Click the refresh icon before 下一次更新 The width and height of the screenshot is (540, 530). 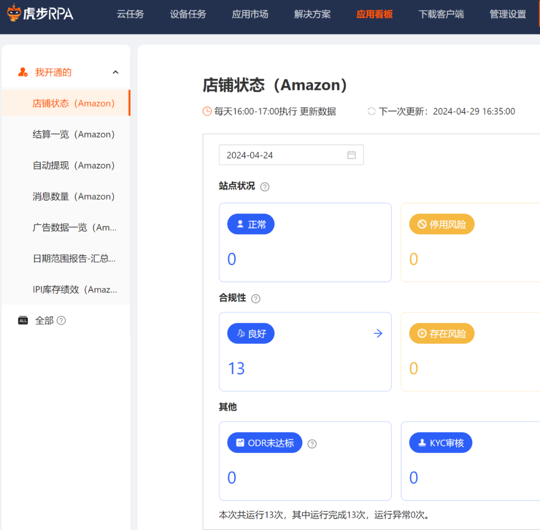pos(371,111)
